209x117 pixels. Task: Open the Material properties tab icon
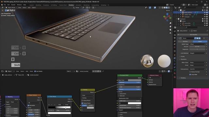pyautogui.click(x=175, y=73)
